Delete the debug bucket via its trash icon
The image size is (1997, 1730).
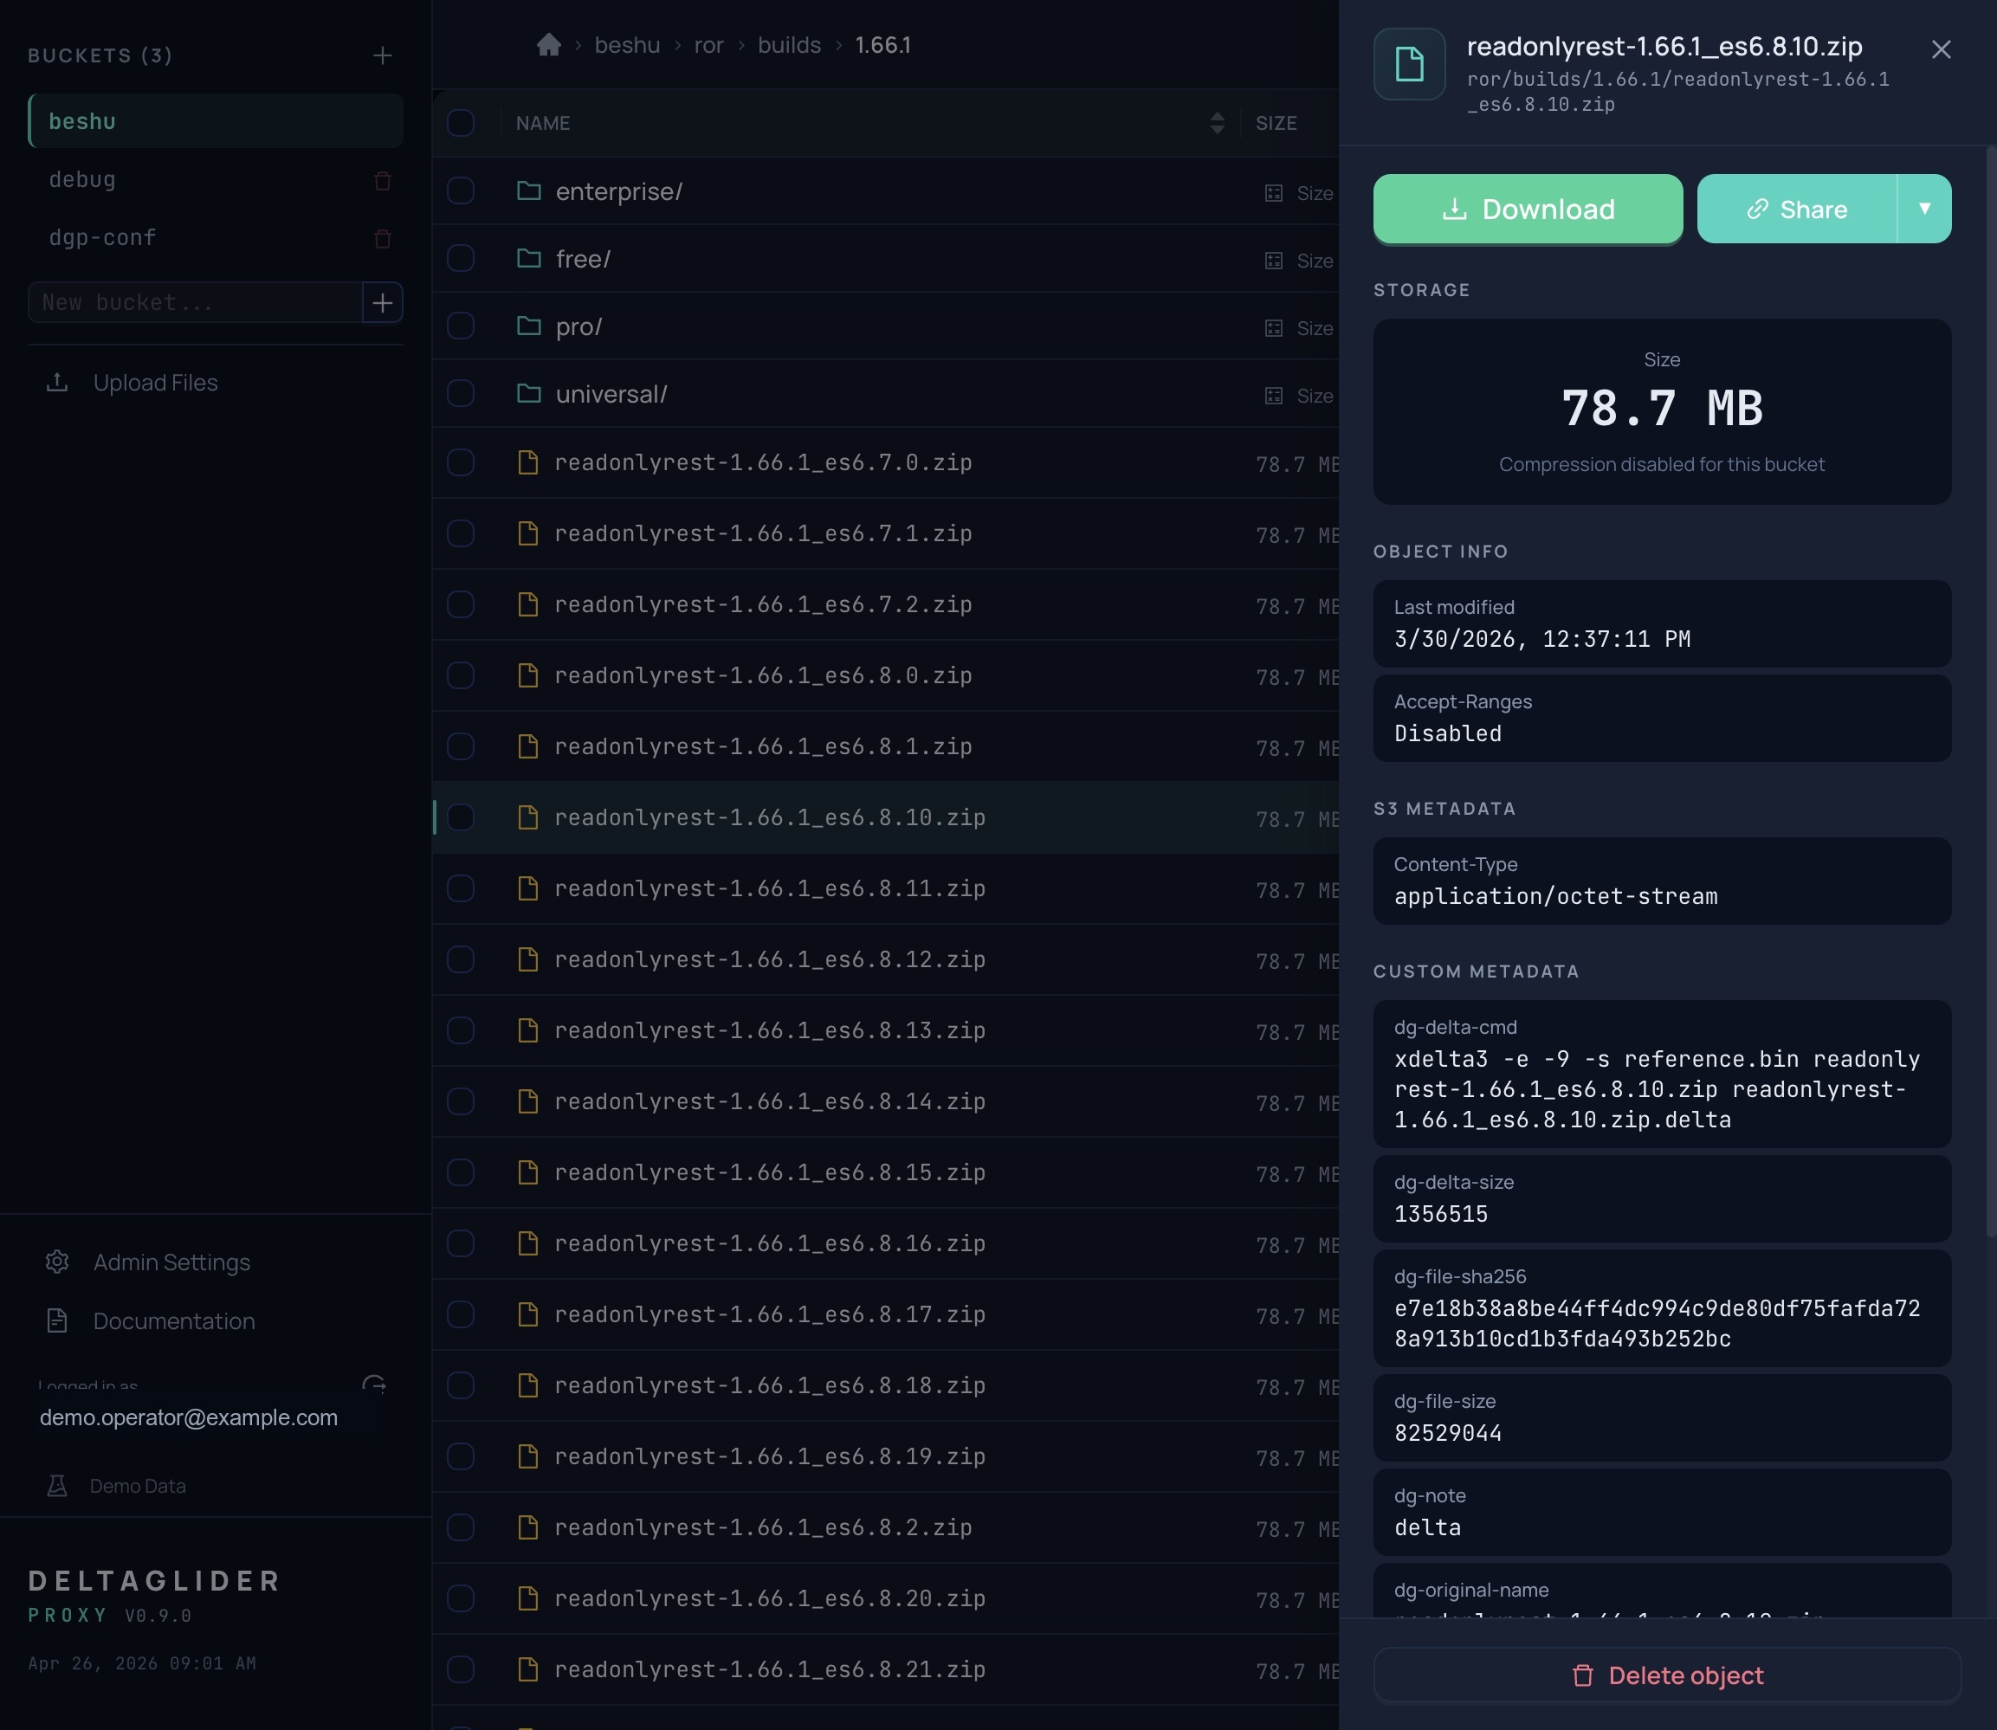[x=383, y=180]
